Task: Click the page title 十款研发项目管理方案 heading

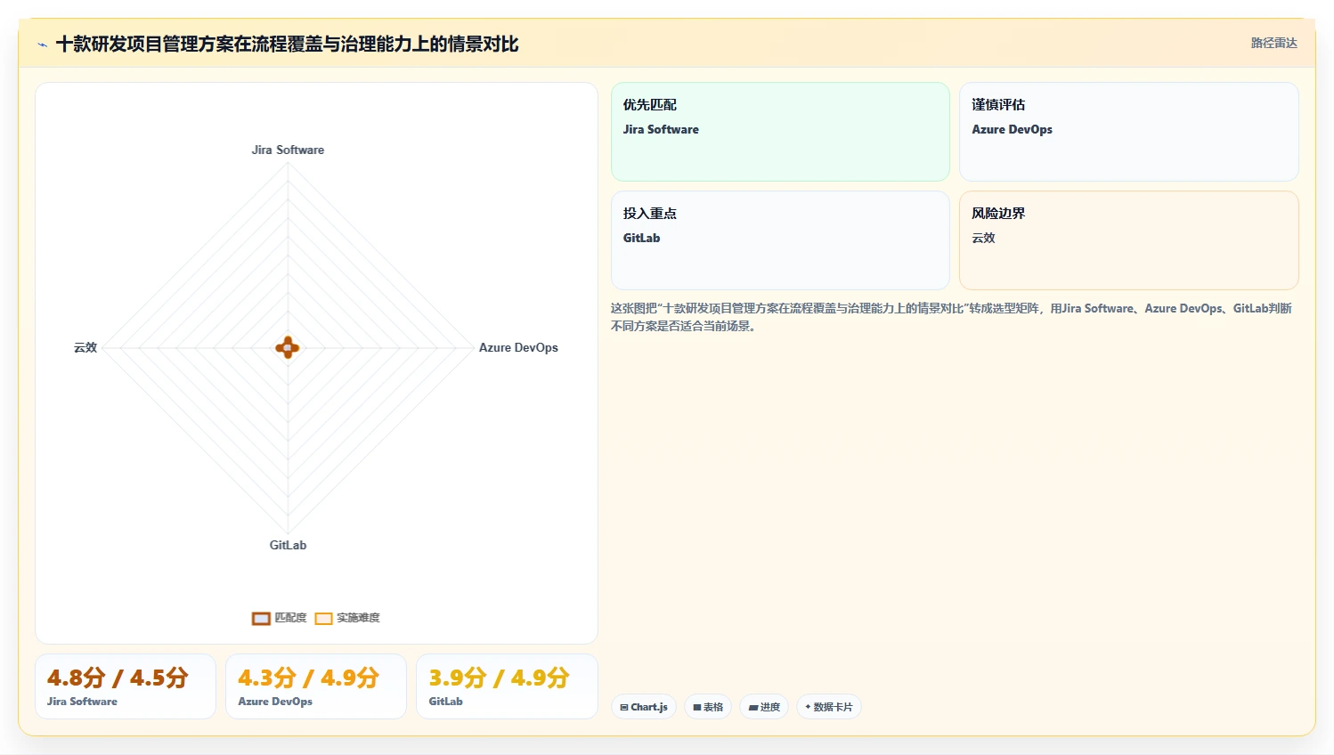Action: (x=287, y=44)
